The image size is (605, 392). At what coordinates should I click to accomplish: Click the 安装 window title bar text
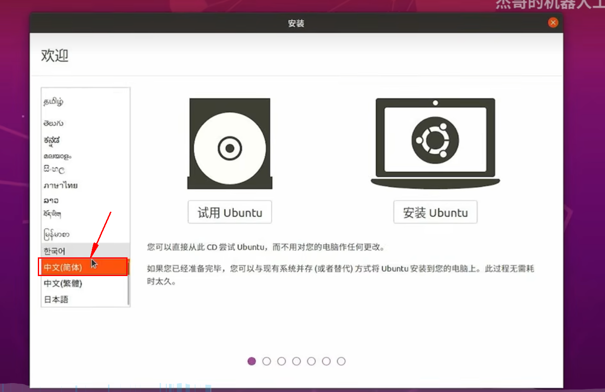point(296,23)
